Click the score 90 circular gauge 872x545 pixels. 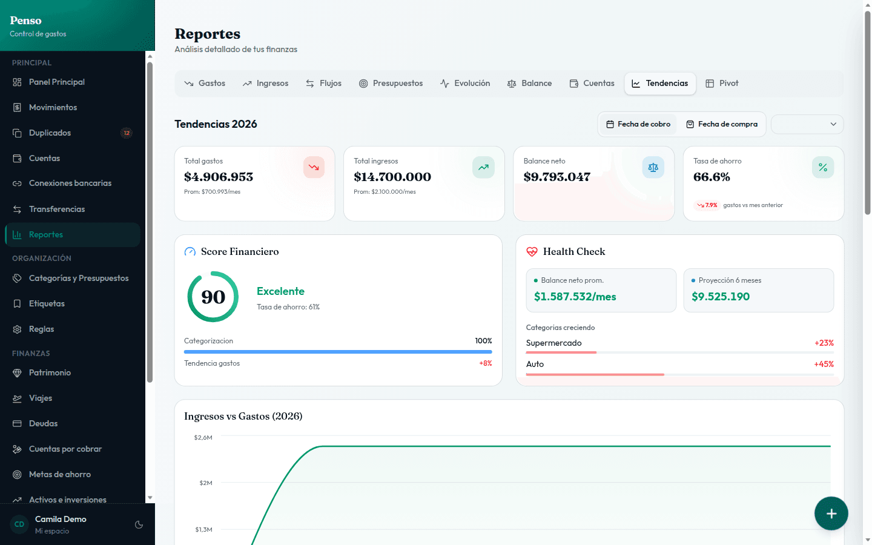click(213, 297)
